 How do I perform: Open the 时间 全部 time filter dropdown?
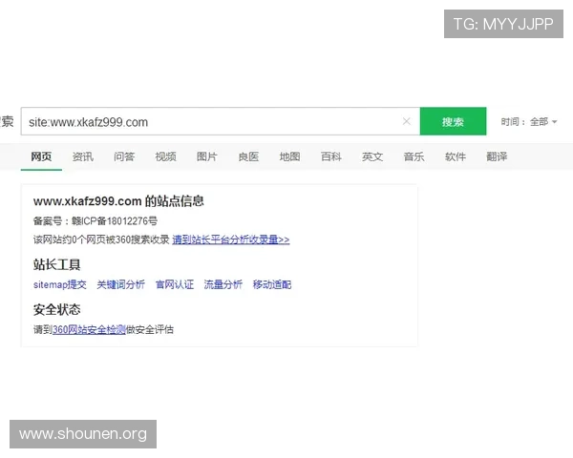pyautogui.click(x=529, y=121)
